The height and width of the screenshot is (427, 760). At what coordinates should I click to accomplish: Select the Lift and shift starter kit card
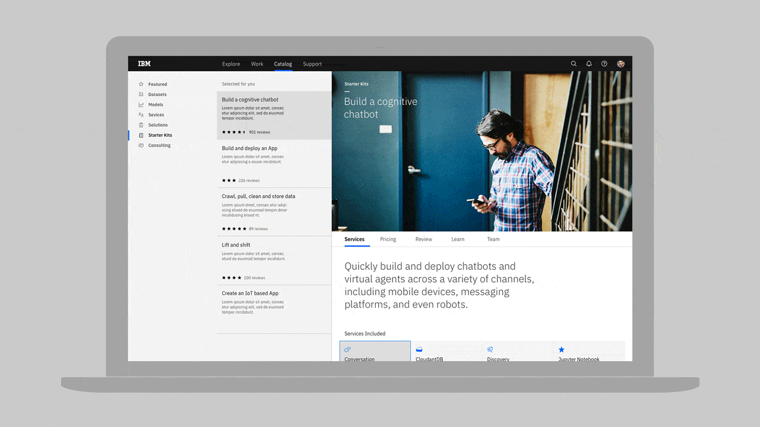274,260
